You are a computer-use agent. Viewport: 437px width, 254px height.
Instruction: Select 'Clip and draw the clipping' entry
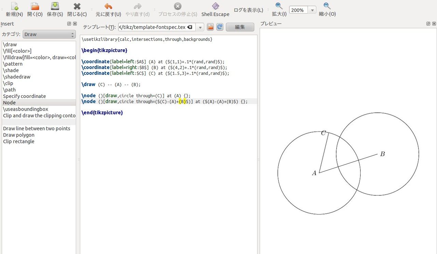pyautogui.click(x=39, y=116)
